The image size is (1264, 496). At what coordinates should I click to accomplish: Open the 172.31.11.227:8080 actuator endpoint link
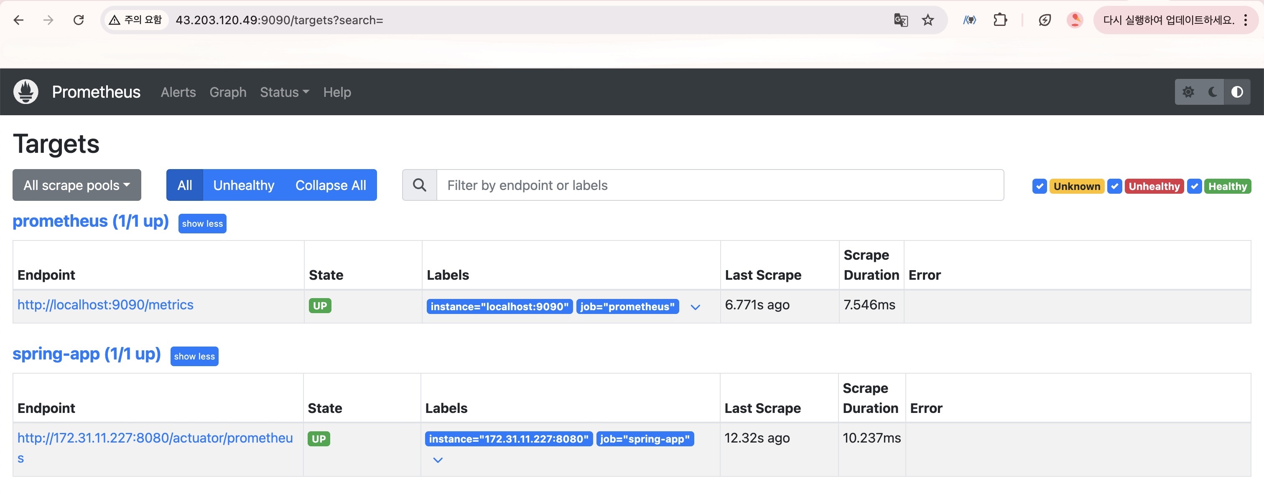pos(155,448)
